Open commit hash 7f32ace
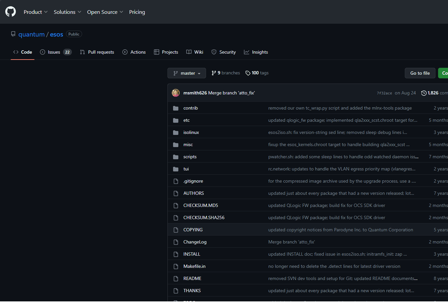 tap(384, 93)
